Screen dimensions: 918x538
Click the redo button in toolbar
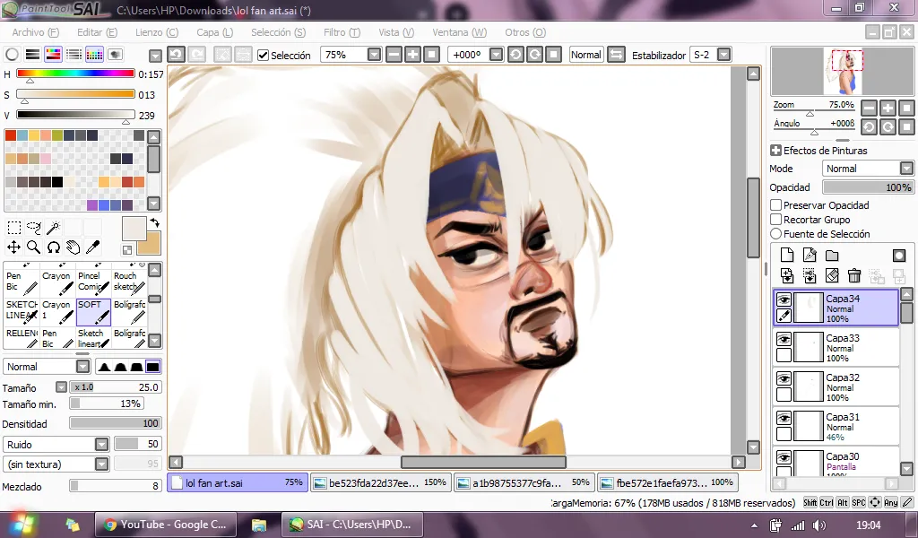click(x=197, y=55)
